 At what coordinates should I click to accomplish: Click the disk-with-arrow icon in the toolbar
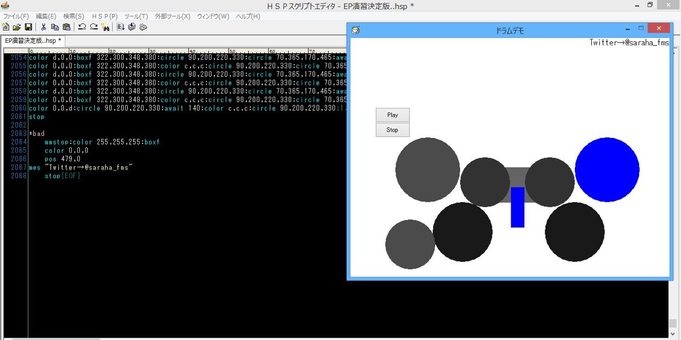click(132, 27)
